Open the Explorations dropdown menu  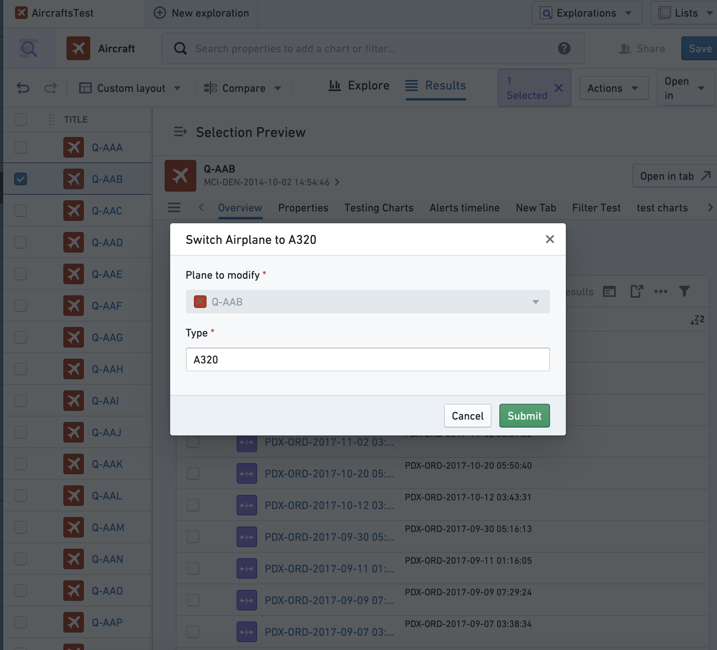(587, 13)
